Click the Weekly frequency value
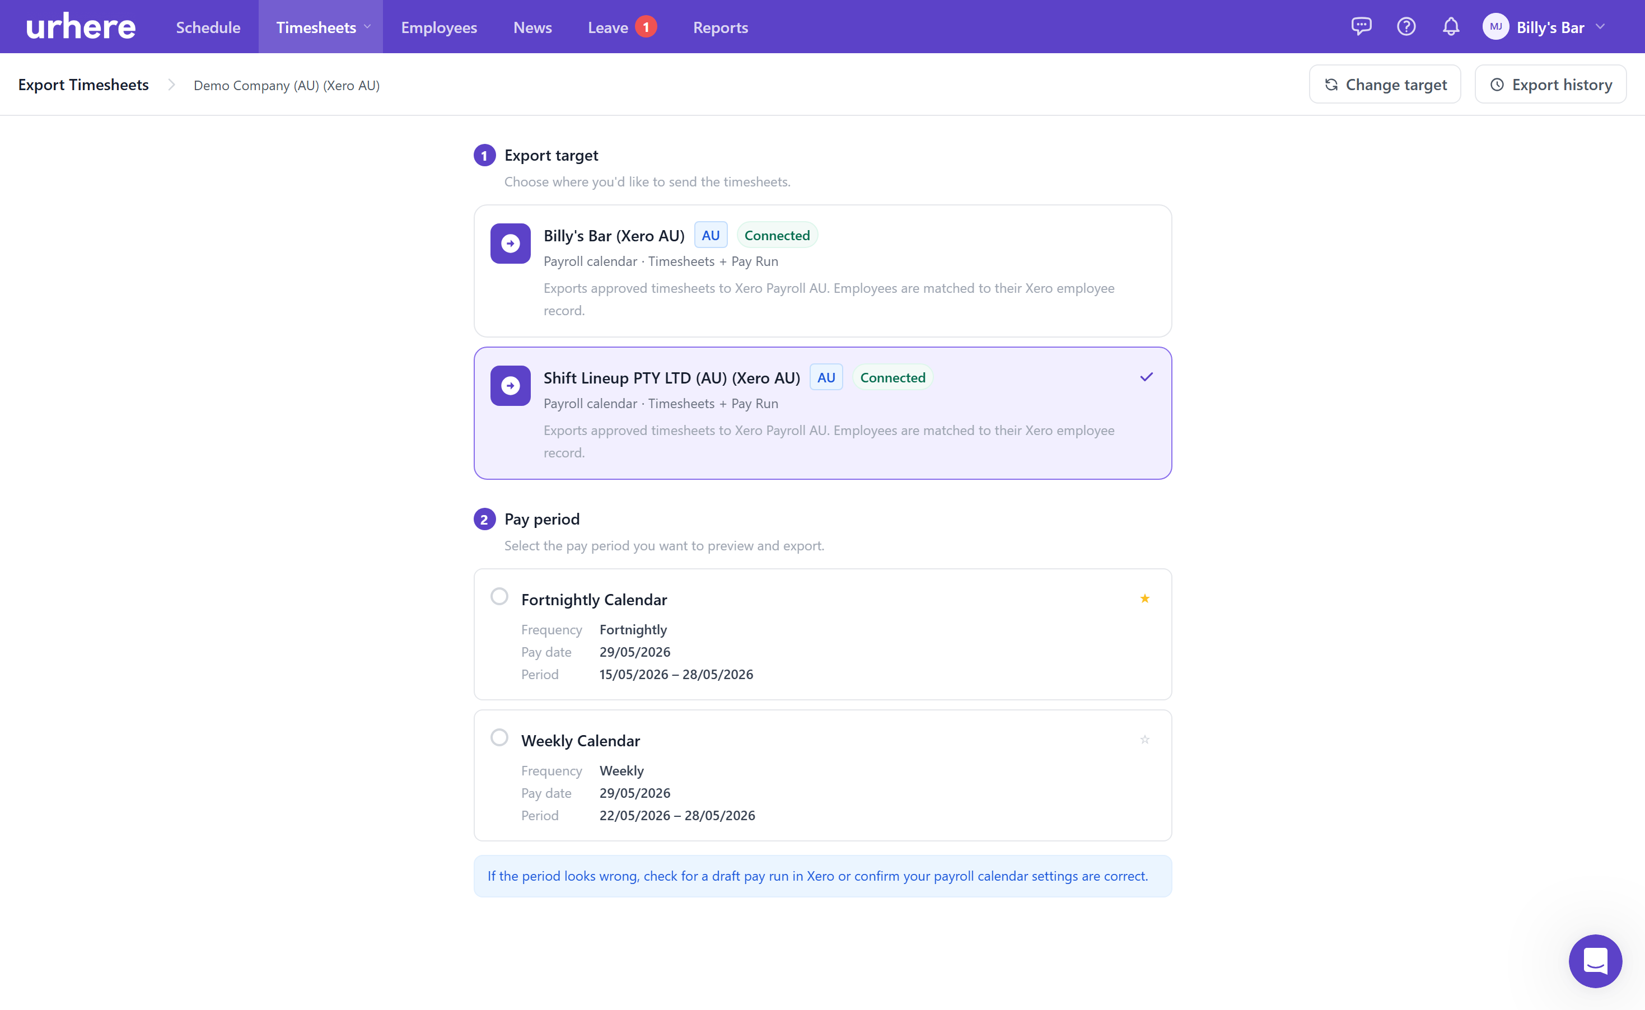This screenshot has width=1645, height=1010. (621, 771)
